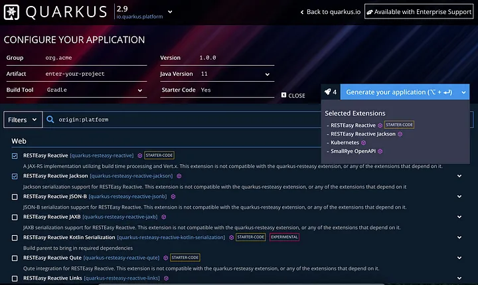Viewport: 478px width, 285px height.
Task: Click STARTER-CODE tag on Kotlin Serialization row
Action: click(x=250, y=237)
